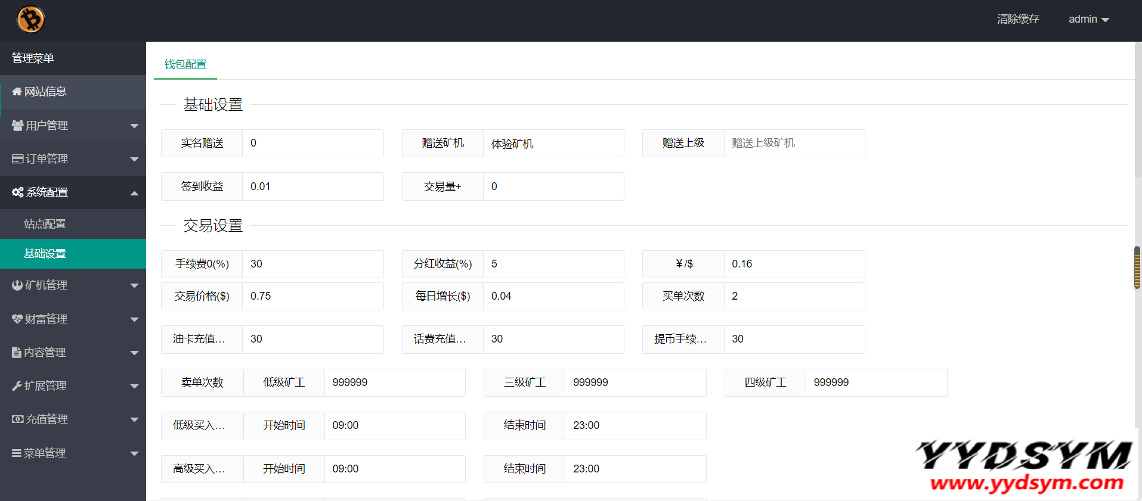Open 站点配置 submenu item

pos(45,224)
